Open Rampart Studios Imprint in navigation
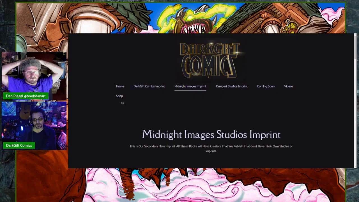 [x=231, y=86]
